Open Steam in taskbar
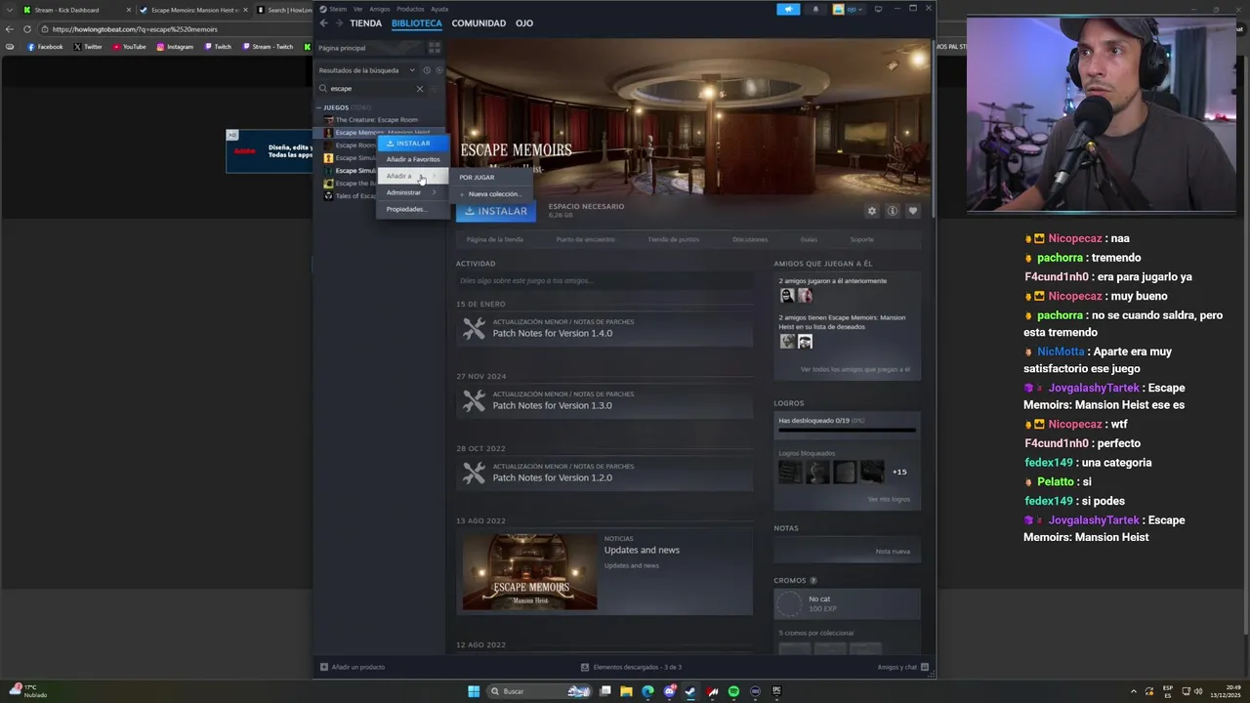 pos(690,691)
